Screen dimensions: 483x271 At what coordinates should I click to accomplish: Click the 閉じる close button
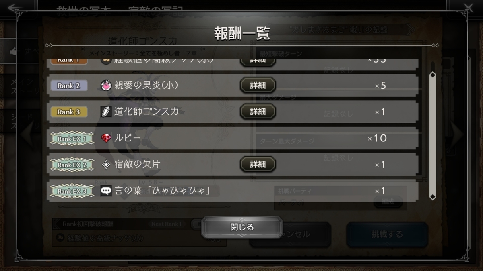(242, 227)
